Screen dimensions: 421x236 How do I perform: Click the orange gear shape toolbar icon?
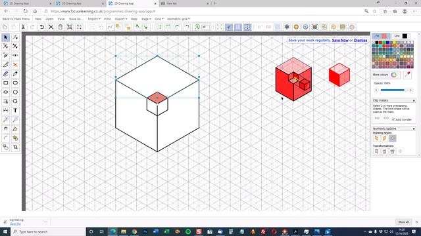(296, 27)
